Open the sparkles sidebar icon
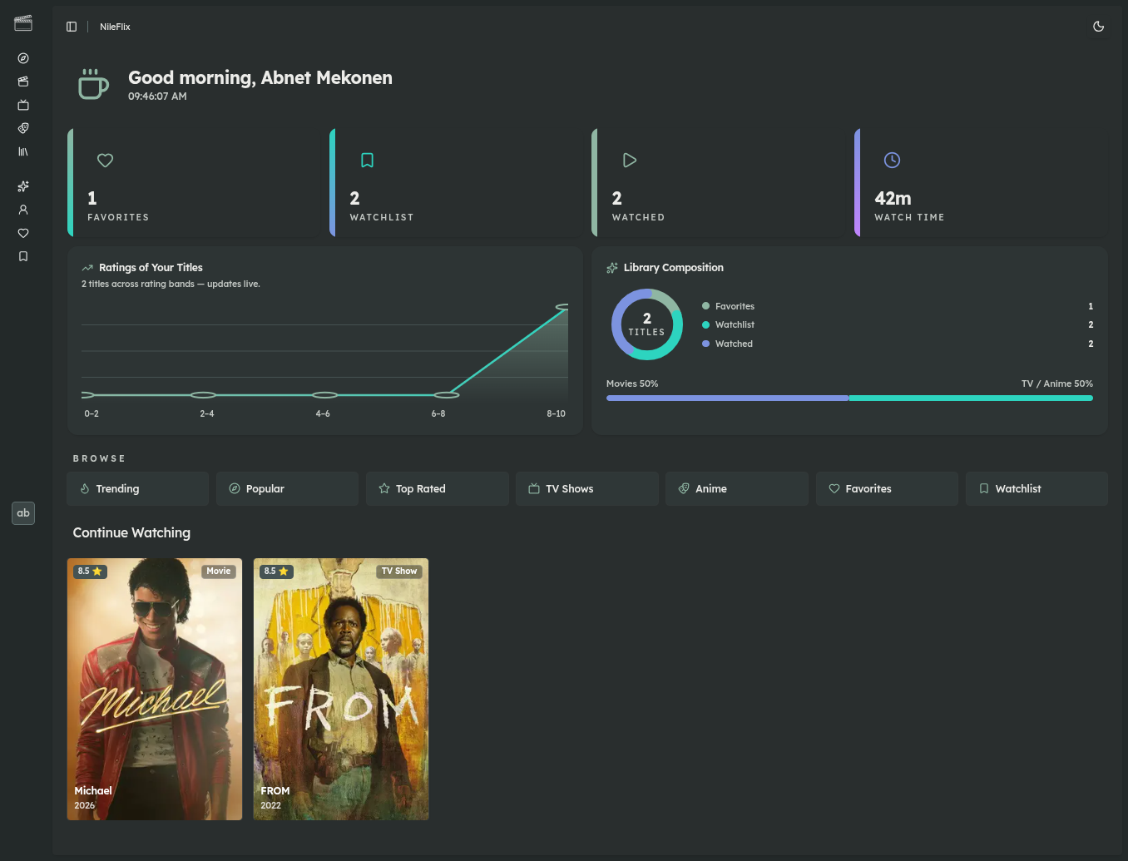Image resolution: width=1128 pixels, height=861 pixels. click(x=23, y=186)
